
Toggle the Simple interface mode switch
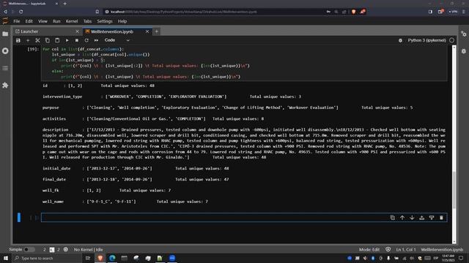pyautogui.click(x=29, y=249)
